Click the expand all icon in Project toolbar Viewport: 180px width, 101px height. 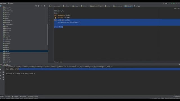pos(39,6)
